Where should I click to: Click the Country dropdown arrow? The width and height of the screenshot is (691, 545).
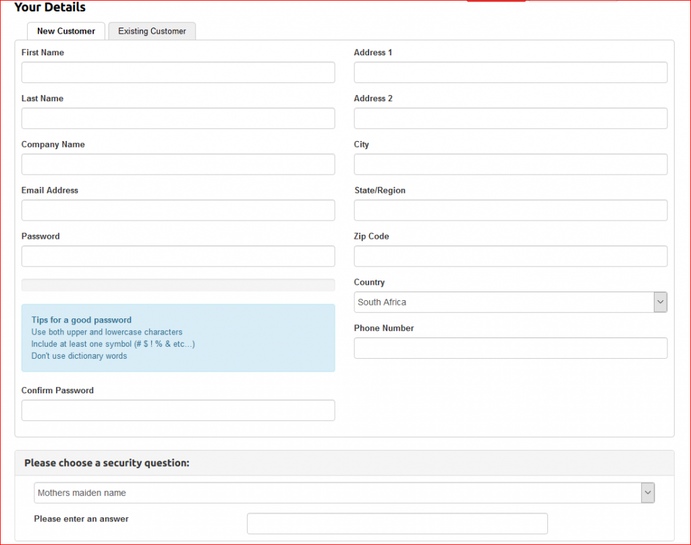(x=660, y=302)
